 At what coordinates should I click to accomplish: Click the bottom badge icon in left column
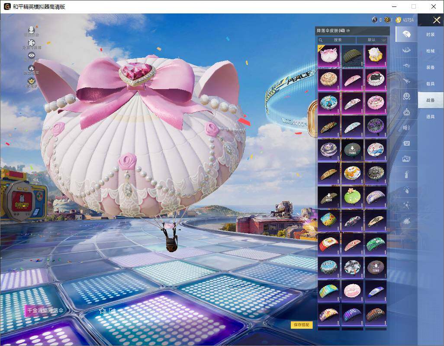pos(32,81)
